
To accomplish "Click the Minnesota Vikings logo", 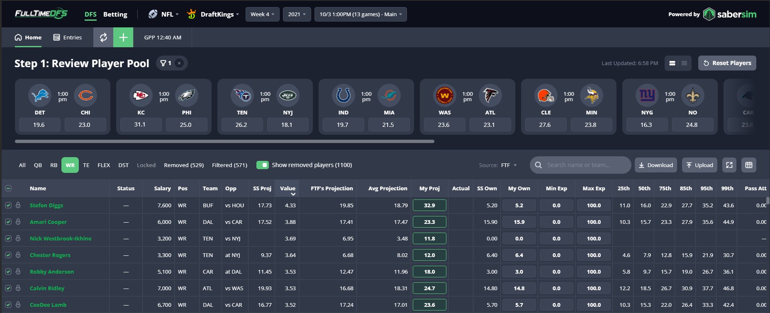I will [x=592, y=95].
